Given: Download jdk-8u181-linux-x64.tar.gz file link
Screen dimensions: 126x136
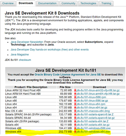Looking at the screenshot, I should click(x=92, y=108).
